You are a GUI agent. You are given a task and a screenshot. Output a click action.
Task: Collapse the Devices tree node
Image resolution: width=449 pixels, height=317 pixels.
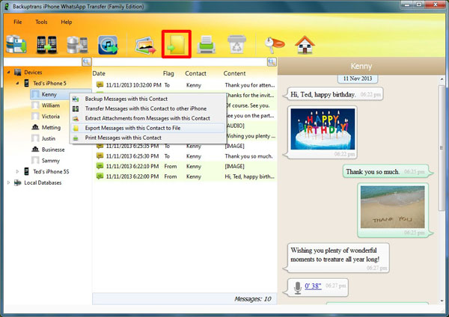pyautogui.click(x=8, y=72)
